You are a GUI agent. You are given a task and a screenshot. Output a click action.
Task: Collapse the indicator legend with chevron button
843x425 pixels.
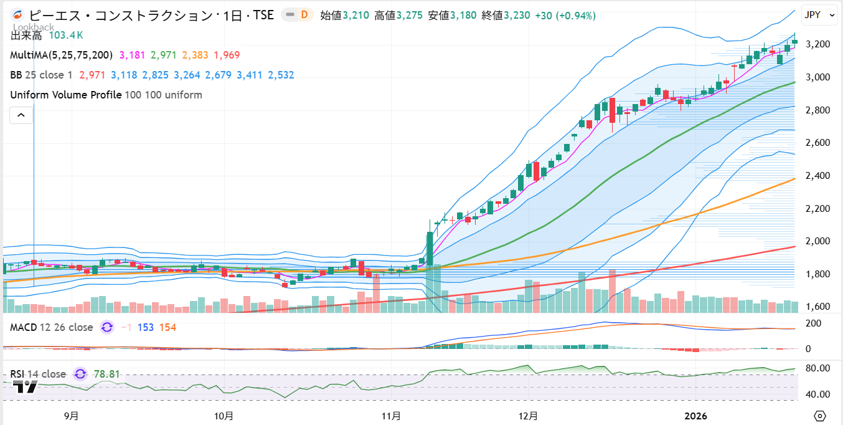coord(21,115)
